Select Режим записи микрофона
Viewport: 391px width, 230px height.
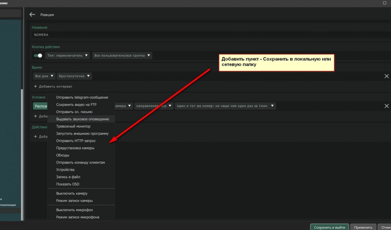pos(81,217)
